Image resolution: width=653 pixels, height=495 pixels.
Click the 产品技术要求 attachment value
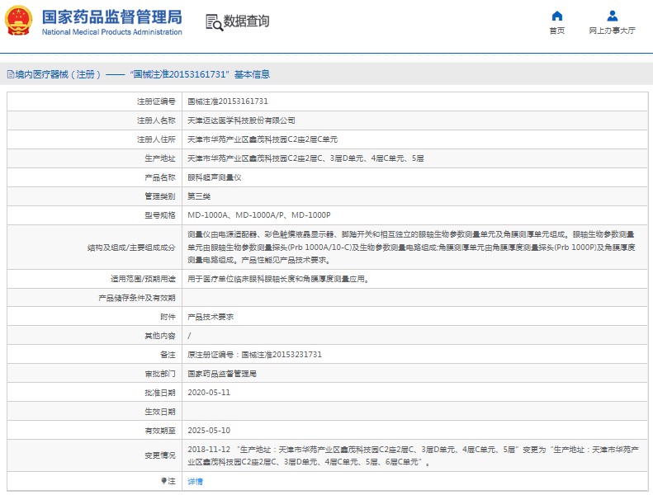[x=211, y=317]
